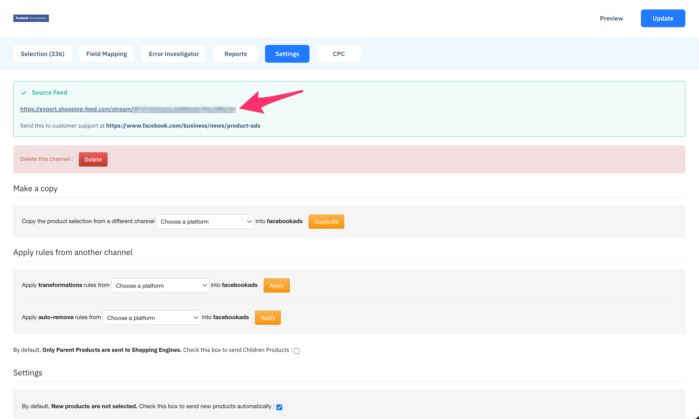Apply auto-remove rules into facebookads
The width and height of the screenshot is (699, 419).
click(268, 318)
